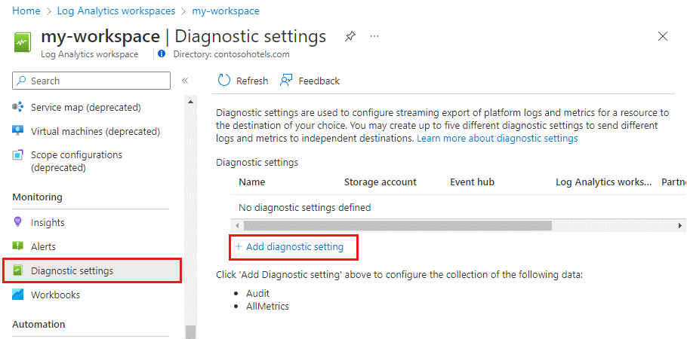Close the Diagnostic settings blade

pyautogui.click(x=663, y=36)
